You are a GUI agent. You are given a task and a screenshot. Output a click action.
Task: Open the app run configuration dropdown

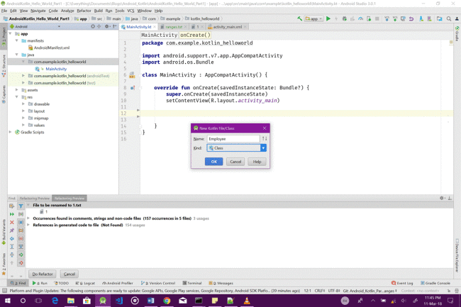[x=313, y=19]
